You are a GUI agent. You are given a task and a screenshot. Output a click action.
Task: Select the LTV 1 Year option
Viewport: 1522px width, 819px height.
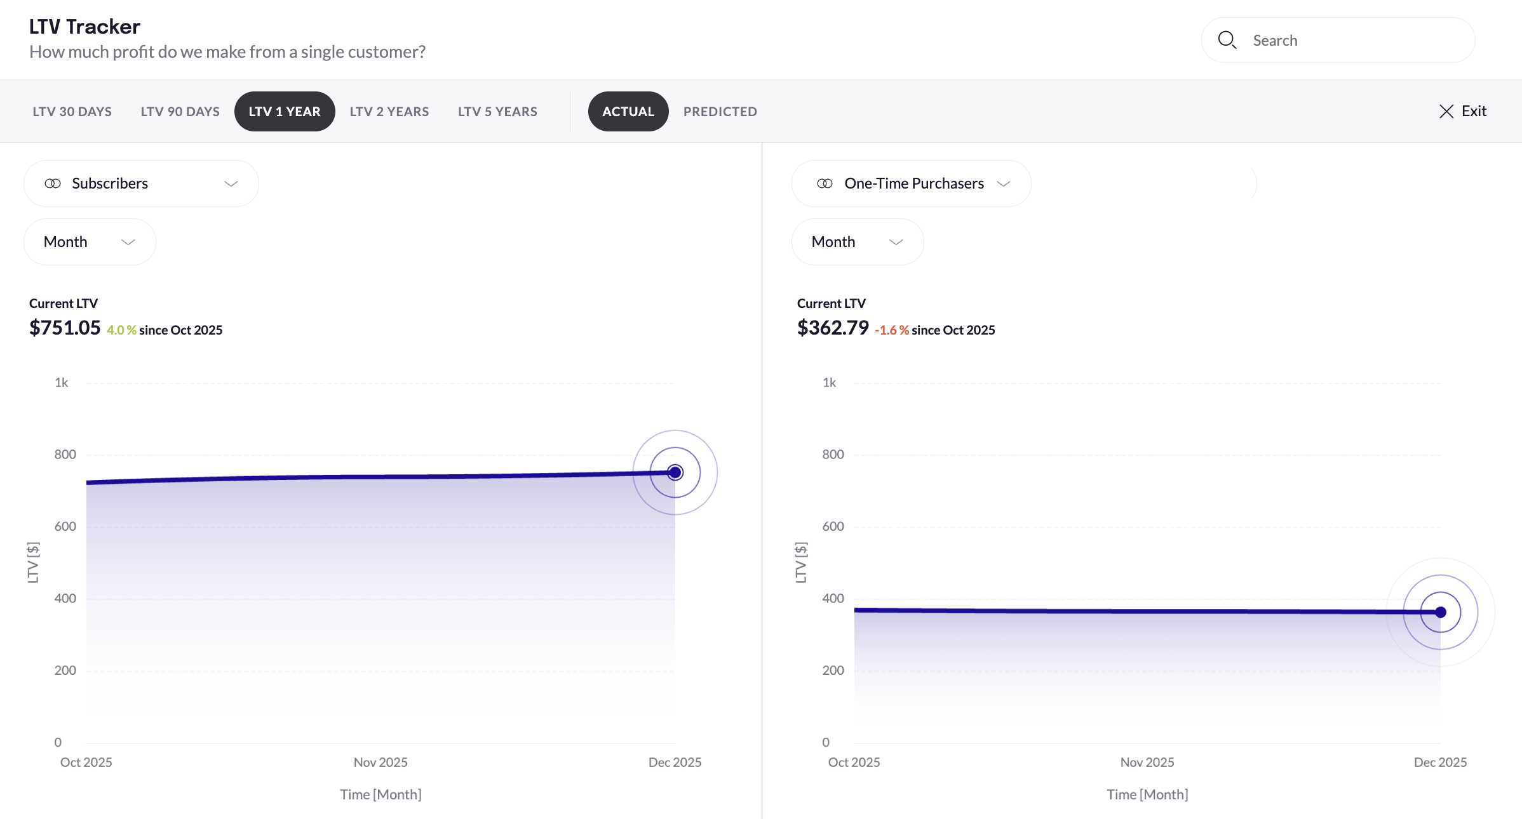click(x=285, y=112)
